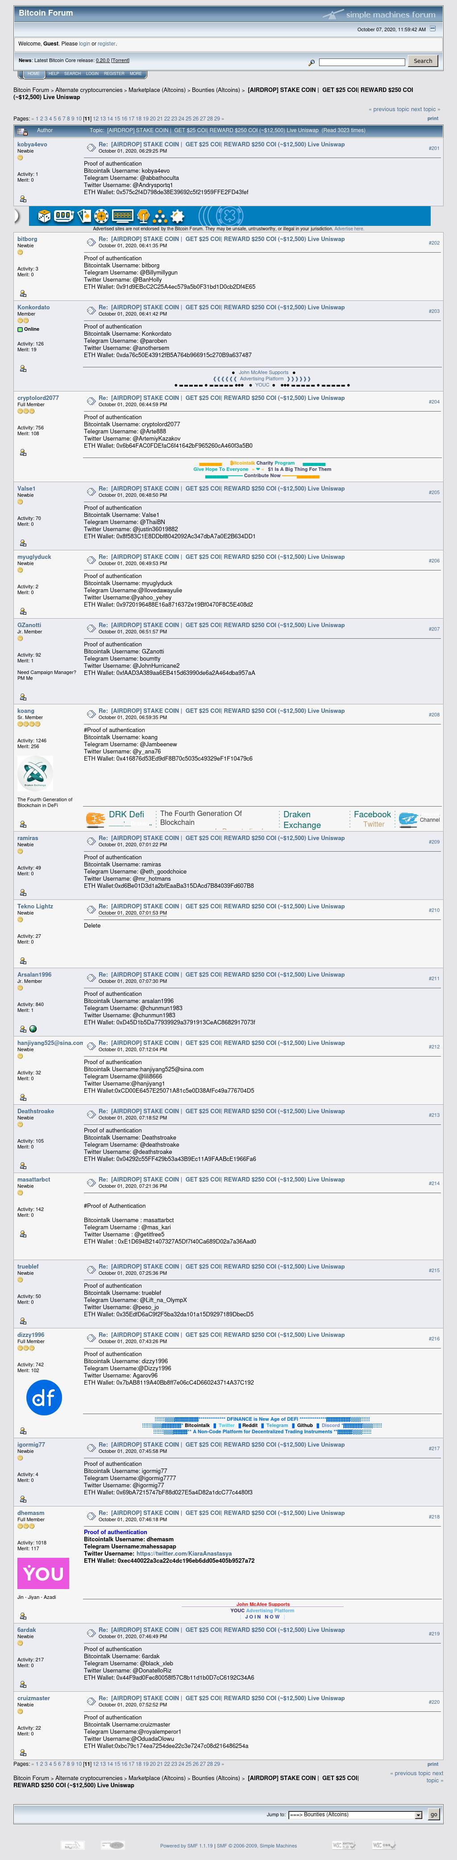Open the HOME menu tab

pyautogui.click(x=33, y=74)
